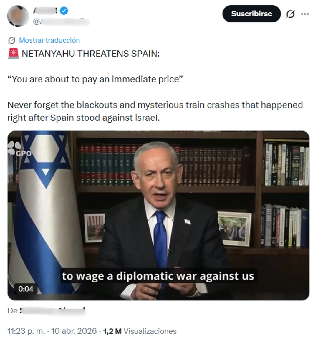This screenshot has width=318, height=352.
Task: View the 1,2 M Visualizaciones count
Action: pyautogui.click(x=140, y=331)
